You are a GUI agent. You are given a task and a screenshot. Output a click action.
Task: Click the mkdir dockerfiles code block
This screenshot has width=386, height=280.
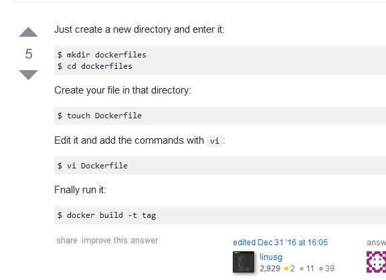click(x=220, y=60)
